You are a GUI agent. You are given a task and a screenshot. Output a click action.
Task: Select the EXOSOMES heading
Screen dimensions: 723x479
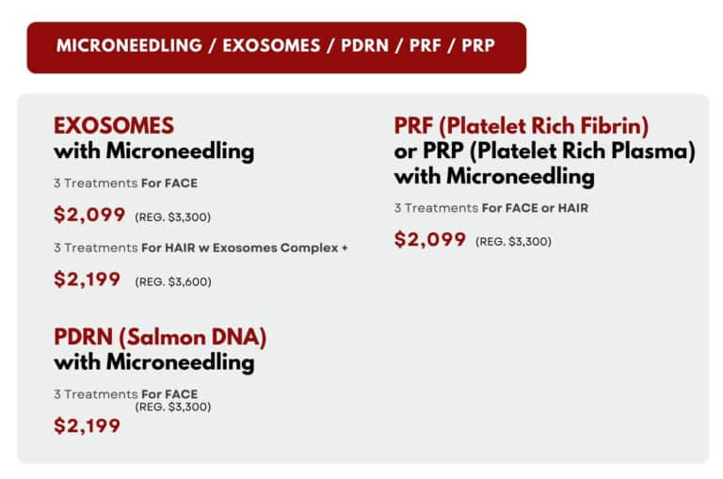tap(114, 126)
